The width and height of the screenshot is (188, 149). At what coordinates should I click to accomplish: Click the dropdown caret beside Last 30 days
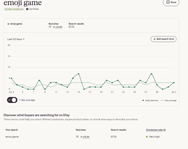coord(24,39)
